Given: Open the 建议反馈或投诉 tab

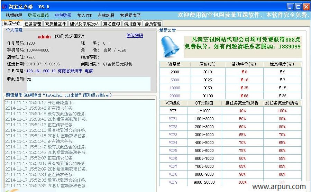Looking at the screenshot, I should [84, 24].
